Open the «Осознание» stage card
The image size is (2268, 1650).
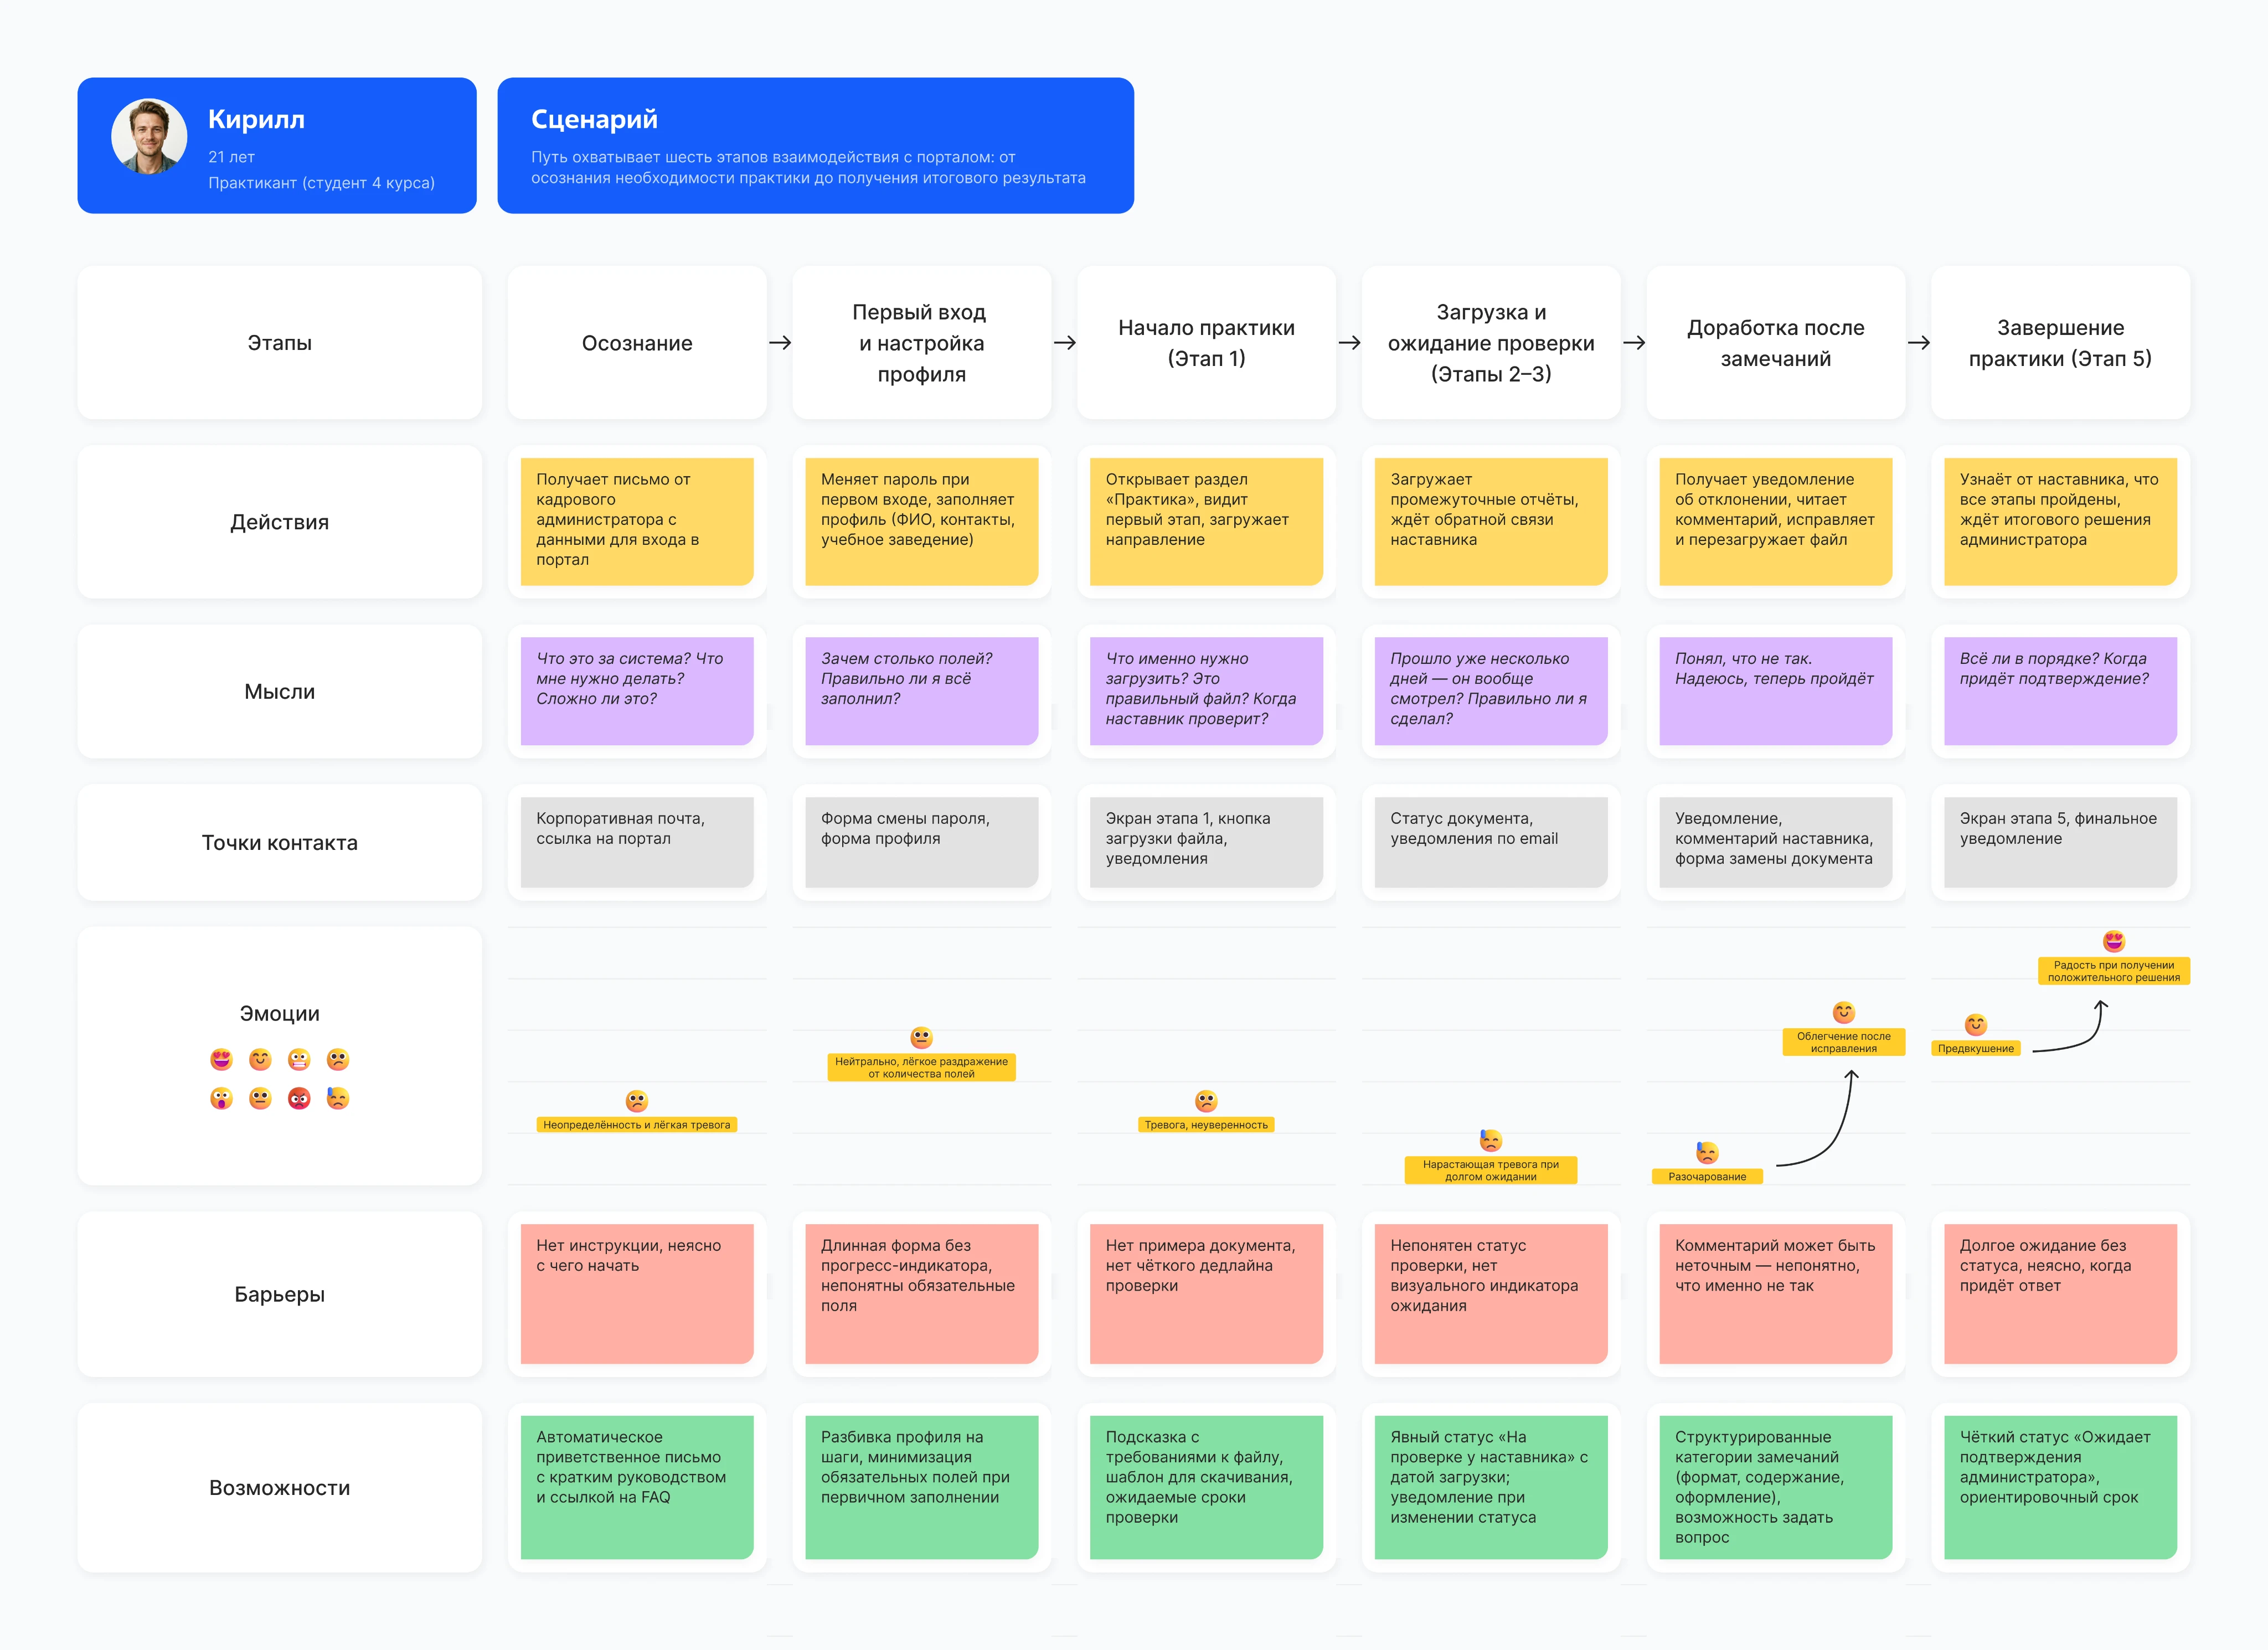(x=637, y=343)
